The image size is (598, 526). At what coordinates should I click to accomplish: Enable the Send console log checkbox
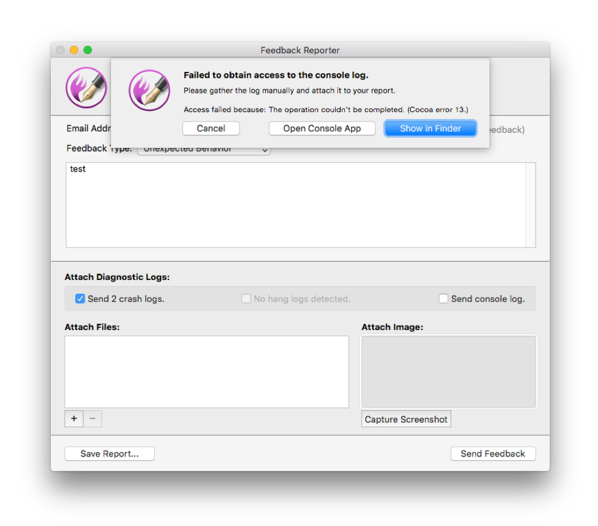click(x=444, y=299)
